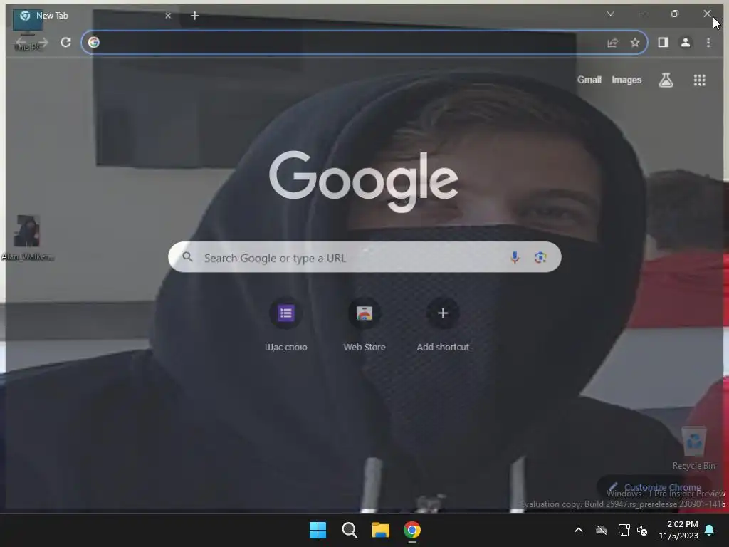Open taskbar Search
Image resolution: width=729 pixels, height=547 pixels.
349,530
